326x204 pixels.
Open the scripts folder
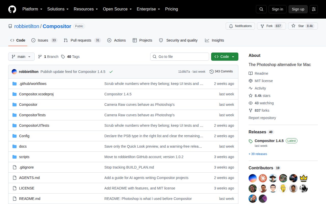(x=24, y=157)
